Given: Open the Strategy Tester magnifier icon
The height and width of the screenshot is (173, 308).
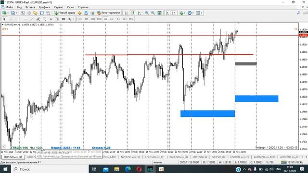Looking at the screenshot, I should pyautogui.click(x=48, y=13).
